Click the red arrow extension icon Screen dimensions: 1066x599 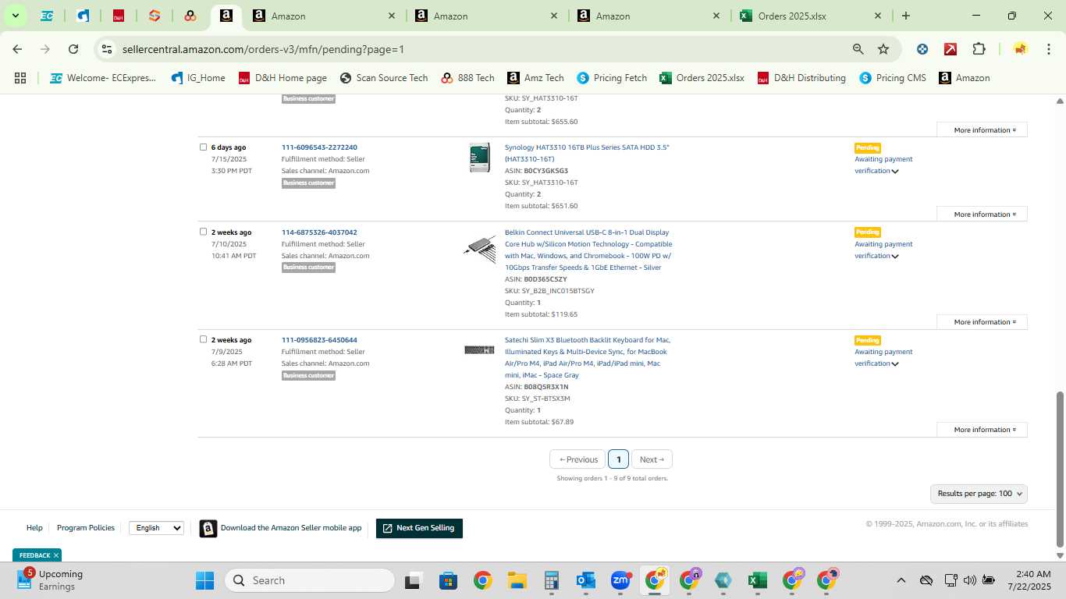pyautogui.click(x=951, y=49)
